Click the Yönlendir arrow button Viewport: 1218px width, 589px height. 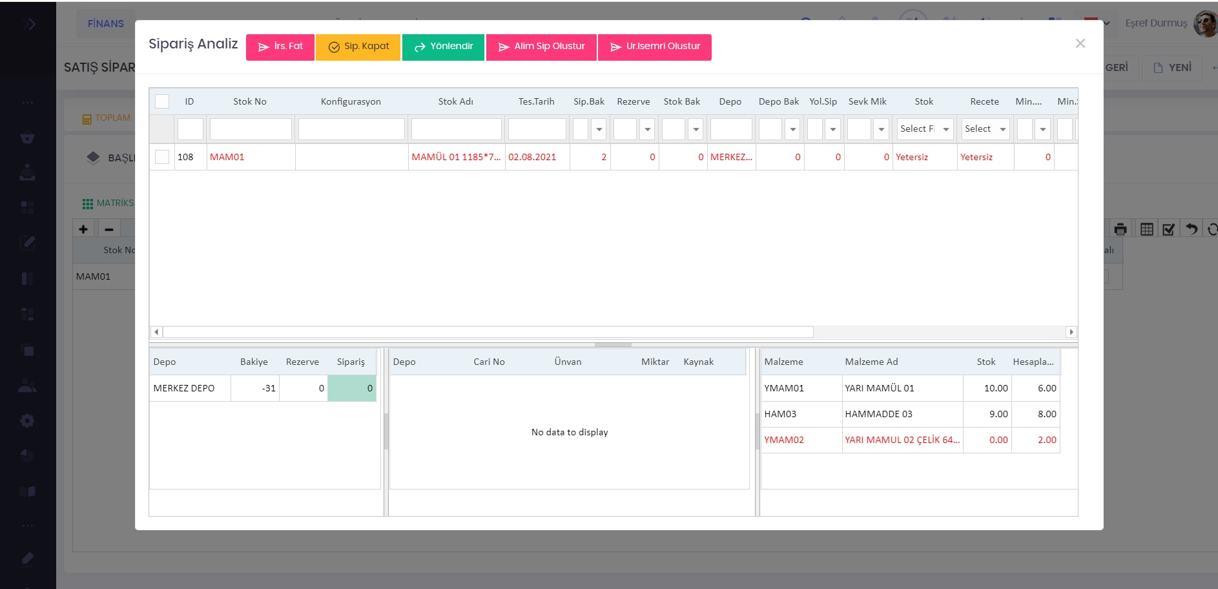[443, 47]
